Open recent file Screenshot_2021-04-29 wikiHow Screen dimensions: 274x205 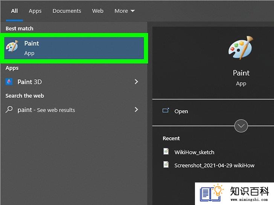(215, 165)
